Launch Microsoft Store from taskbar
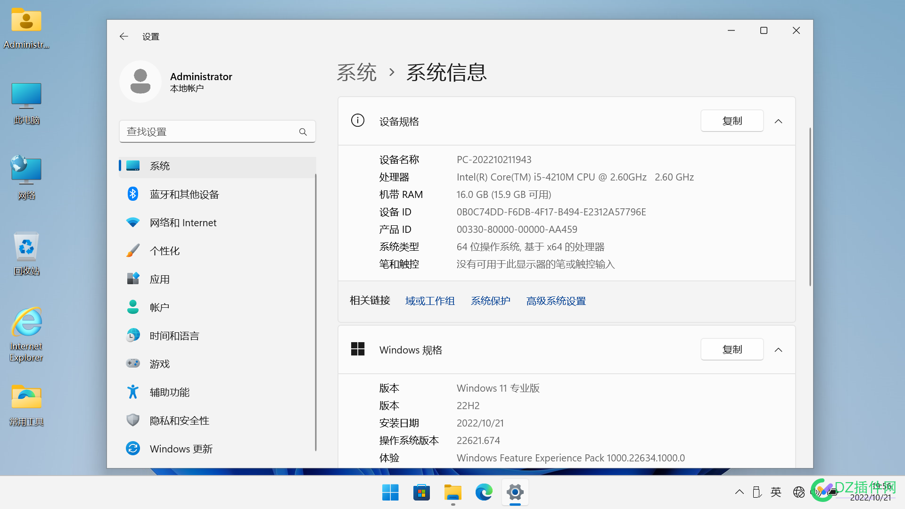This screenshot has height=509, width=905. pyautogui.click(x=421, y=493)
